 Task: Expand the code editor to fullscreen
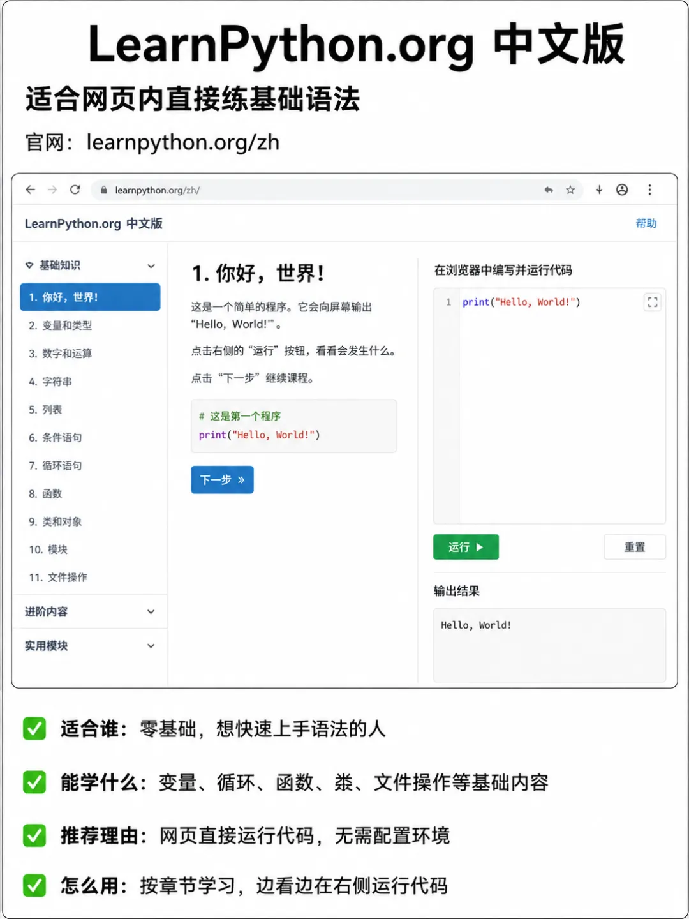[652, 302]
